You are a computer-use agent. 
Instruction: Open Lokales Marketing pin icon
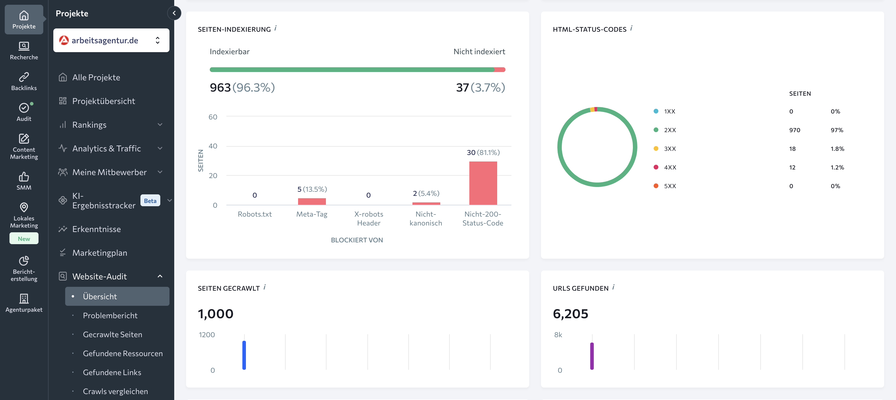click(x=24, y=207)
